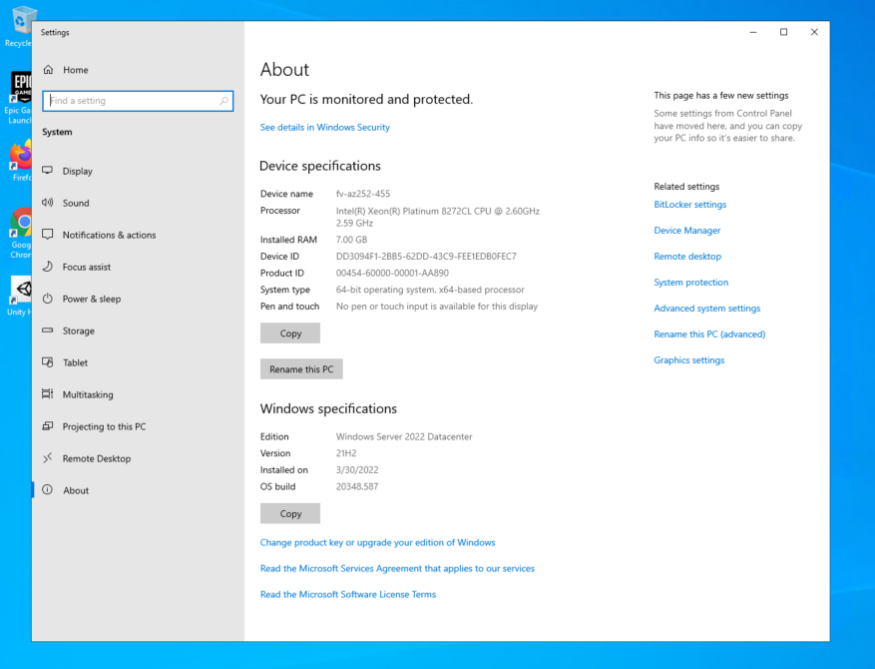
Task: Open the Home settings page
Action: pos(138,70)
